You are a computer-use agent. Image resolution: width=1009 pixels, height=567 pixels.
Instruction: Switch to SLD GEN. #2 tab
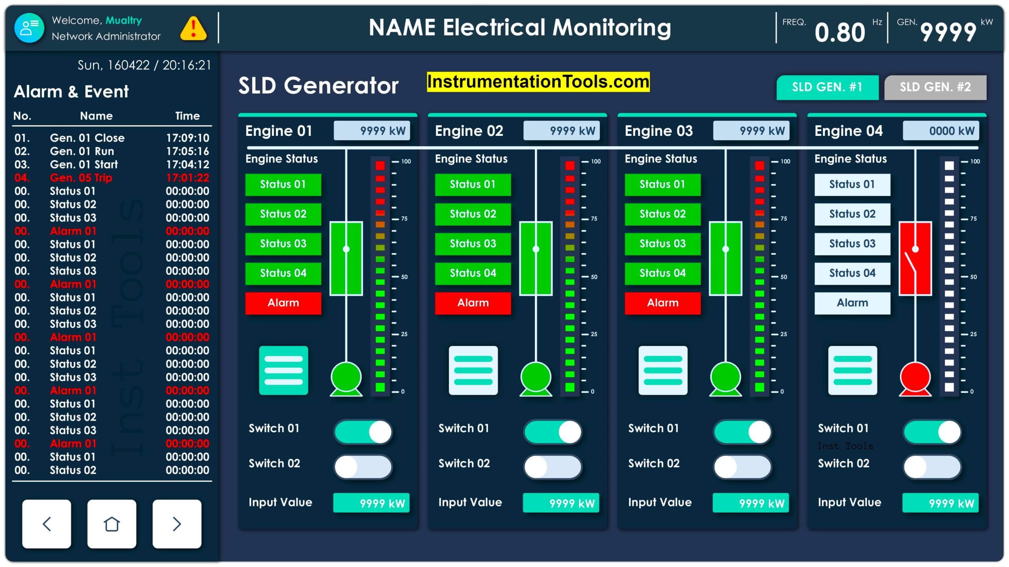pos(935,87)
